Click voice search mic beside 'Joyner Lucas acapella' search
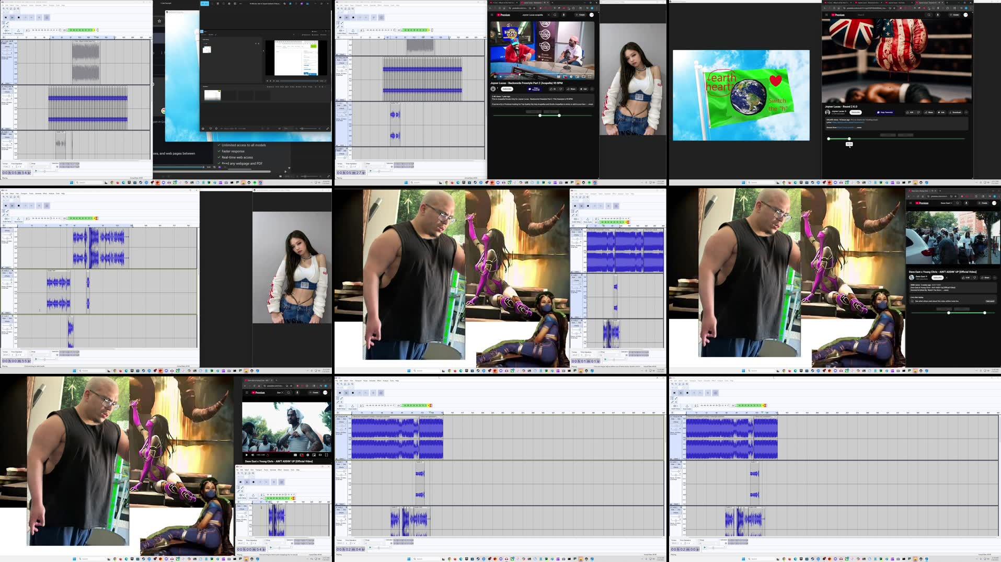This screenshot has width=1001, height=562. (x=563, y=15)
